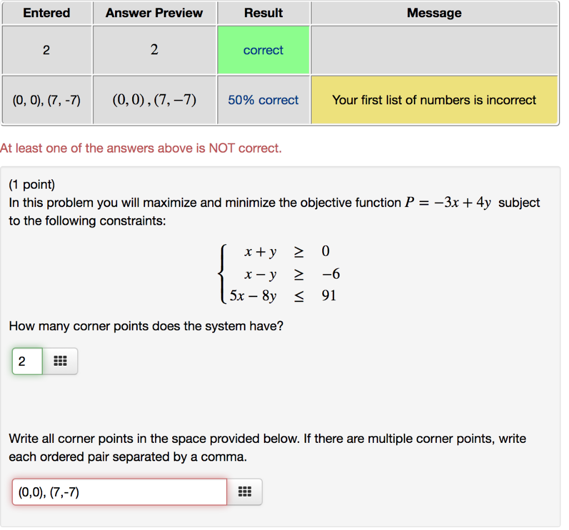Select the Answer Preview column header
This screenshot has height=530, width=569.
click(154, 13)
